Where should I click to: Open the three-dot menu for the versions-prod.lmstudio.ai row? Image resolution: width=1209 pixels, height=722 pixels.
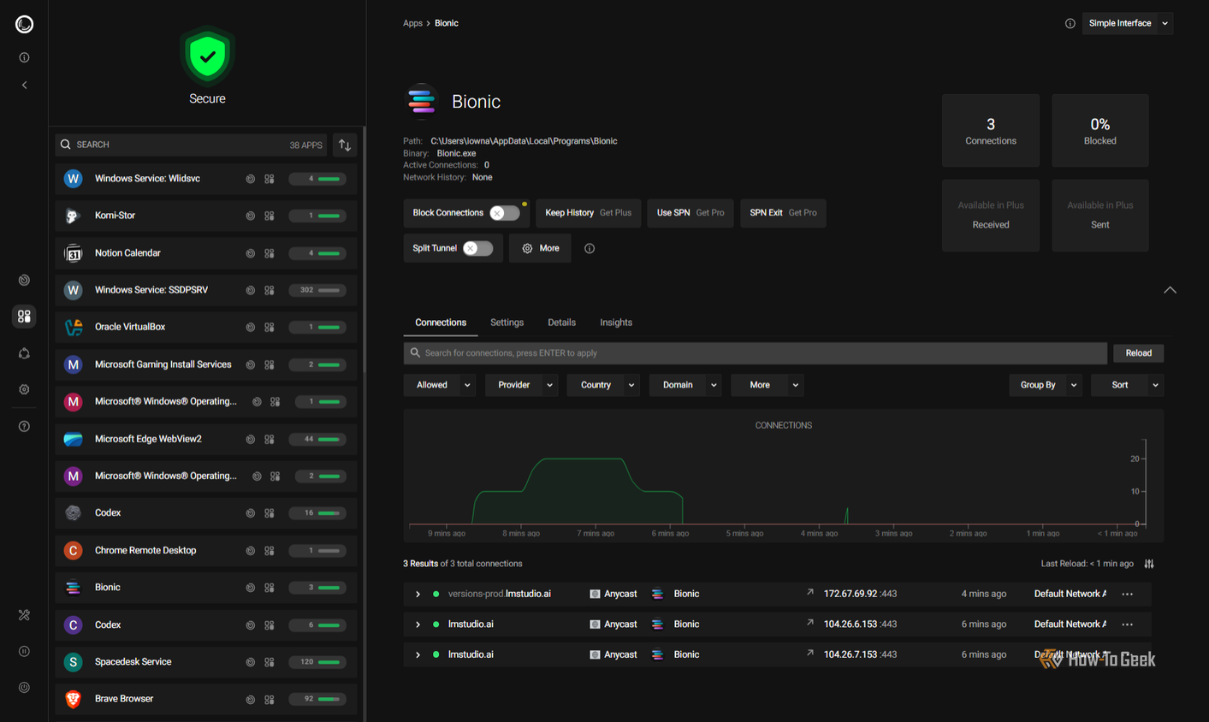1128,594
